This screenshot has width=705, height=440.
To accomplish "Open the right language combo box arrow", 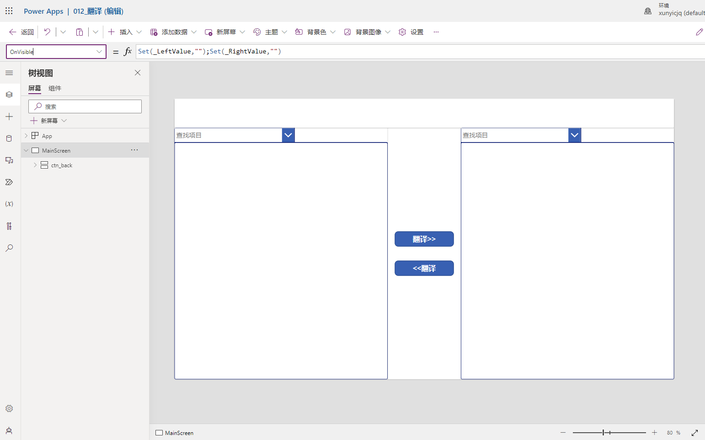I will click(575, 135).
